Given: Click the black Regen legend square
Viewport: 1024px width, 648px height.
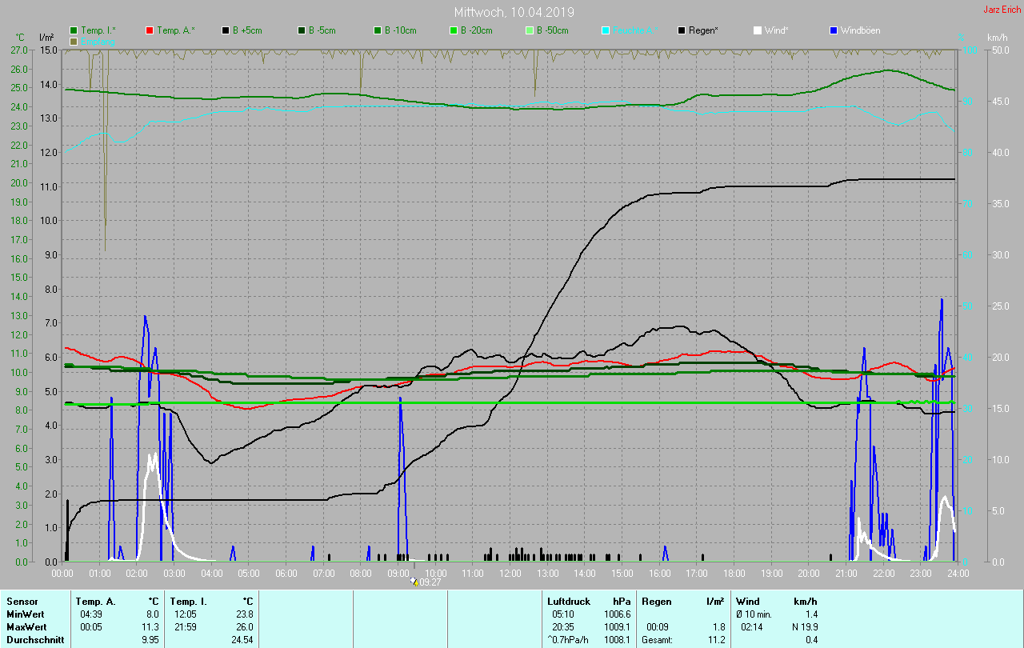Looking at the screenshot, I should (682, 30).
